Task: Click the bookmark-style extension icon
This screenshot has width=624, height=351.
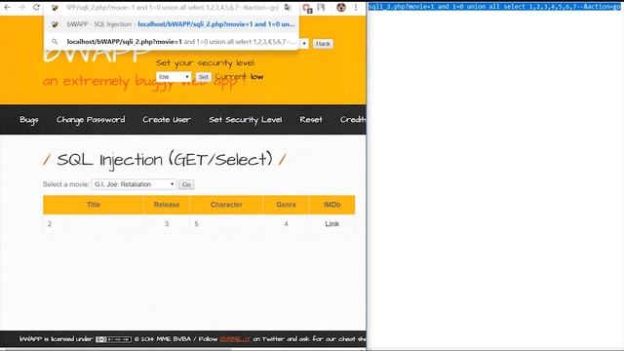Action: (x=321, y=7)
